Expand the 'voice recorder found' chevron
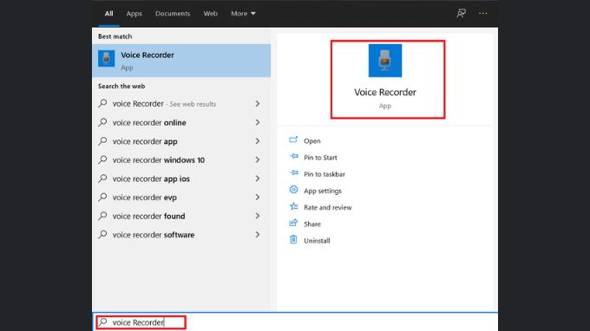Image resolution: width=590 pixels, height=331 pixels. tap(258, 216)
